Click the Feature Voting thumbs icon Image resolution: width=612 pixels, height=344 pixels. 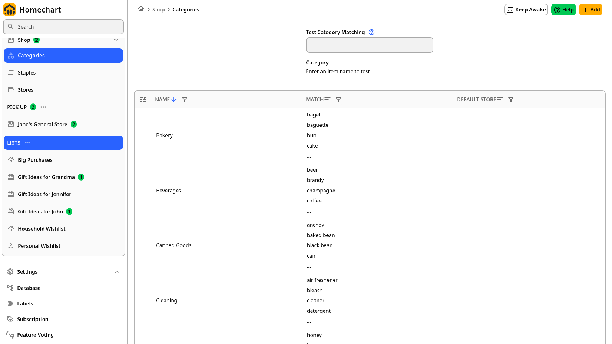click(10, 335)
